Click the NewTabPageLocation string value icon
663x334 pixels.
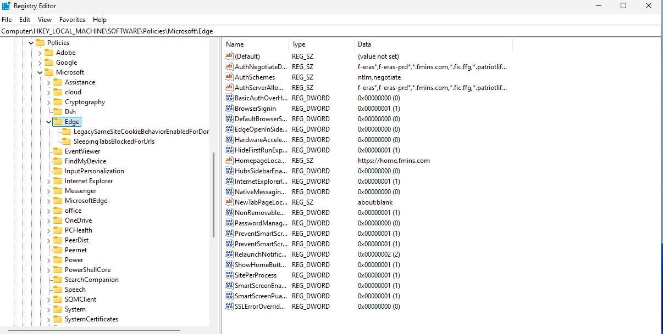point(229,202)
